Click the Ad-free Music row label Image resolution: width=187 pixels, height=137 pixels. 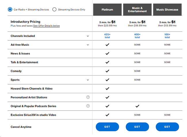[x=20, y=45]
